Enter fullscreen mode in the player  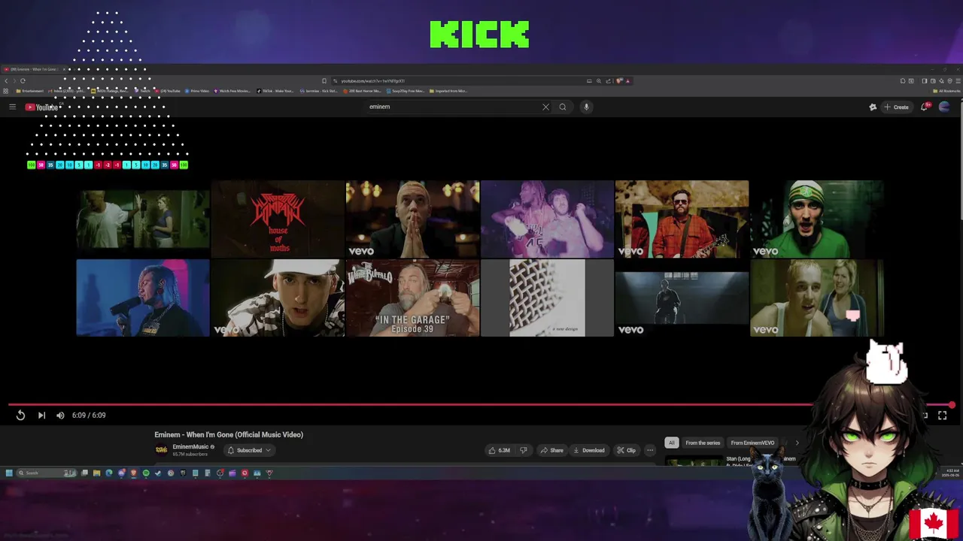click(x=942, y=415)
